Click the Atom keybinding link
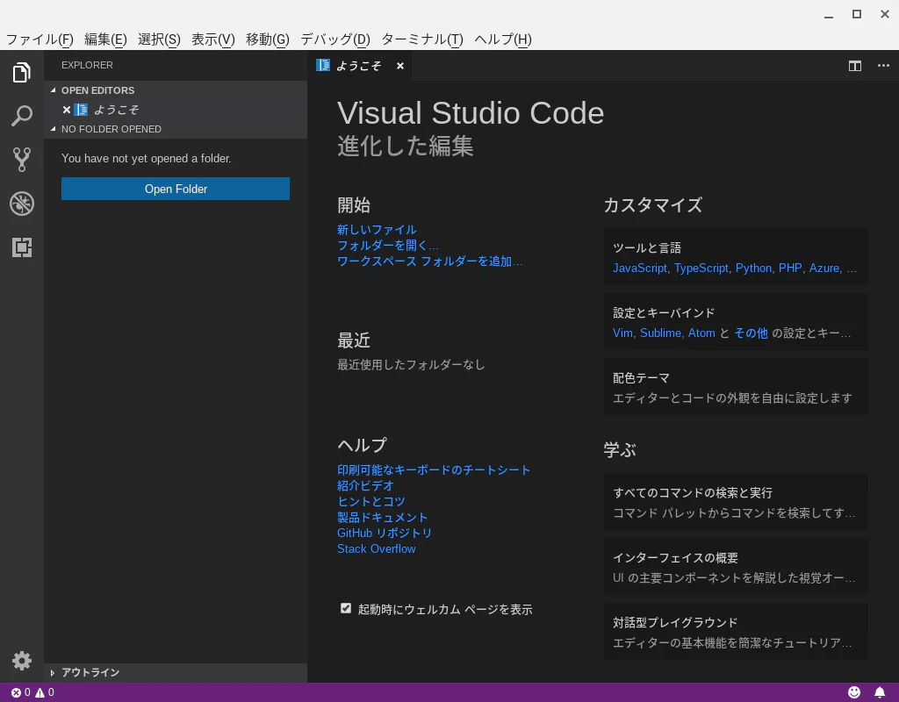Screen dimensions: 899x702 point(701,333)
